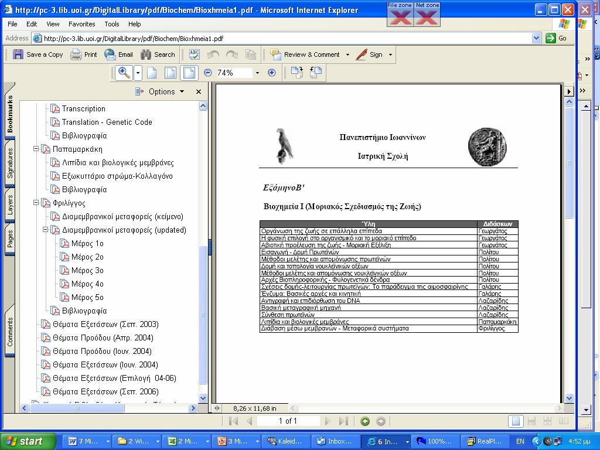Screen dimensions: 600x450
Task: Open Review & Comment tools
Action: click(305, 54)
